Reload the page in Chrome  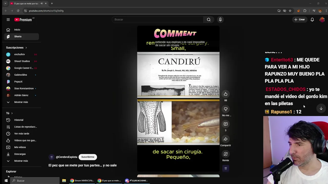[18, 11]
